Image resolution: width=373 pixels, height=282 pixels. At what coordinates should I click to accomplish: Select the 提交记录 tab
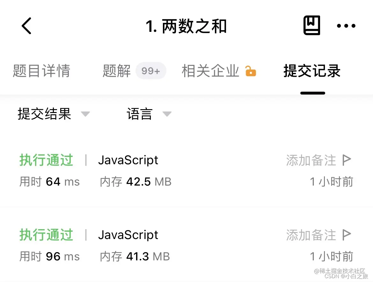(311, 71)
